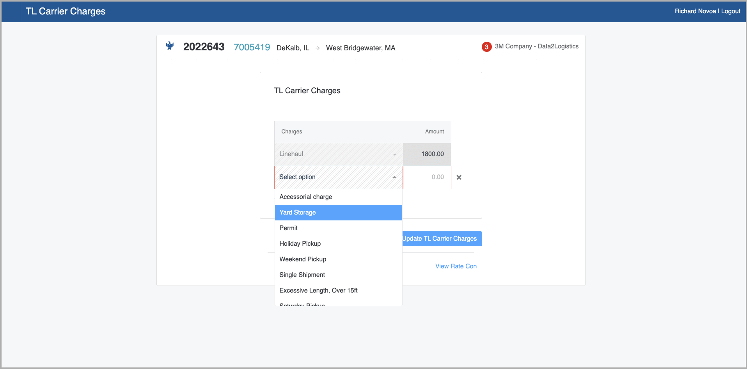Choose Accessorial charge from the list
The height and width of the screenshot is (369, 747).
(339, 197)
